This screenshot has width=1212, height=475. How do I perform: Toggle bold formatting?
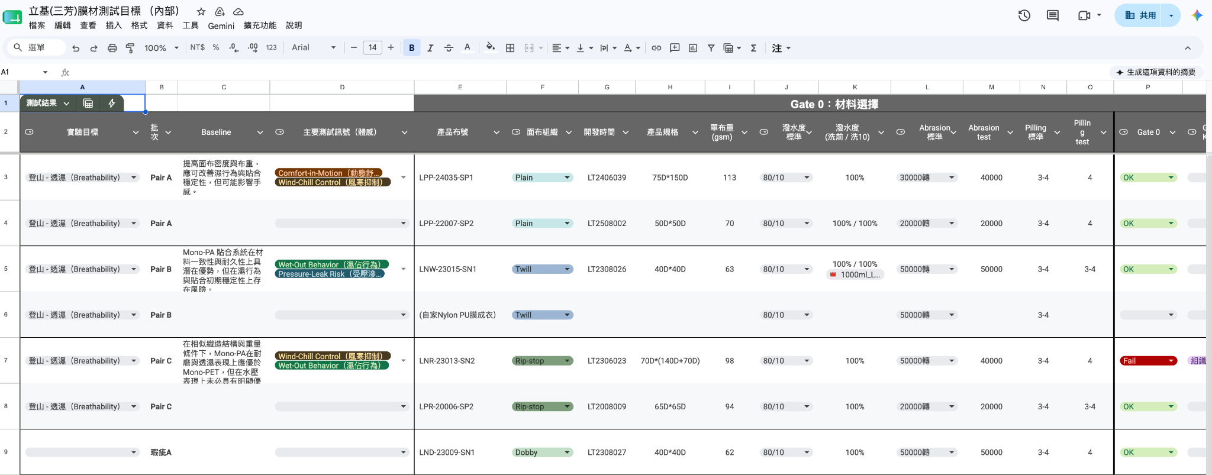[x=412, y=48]
